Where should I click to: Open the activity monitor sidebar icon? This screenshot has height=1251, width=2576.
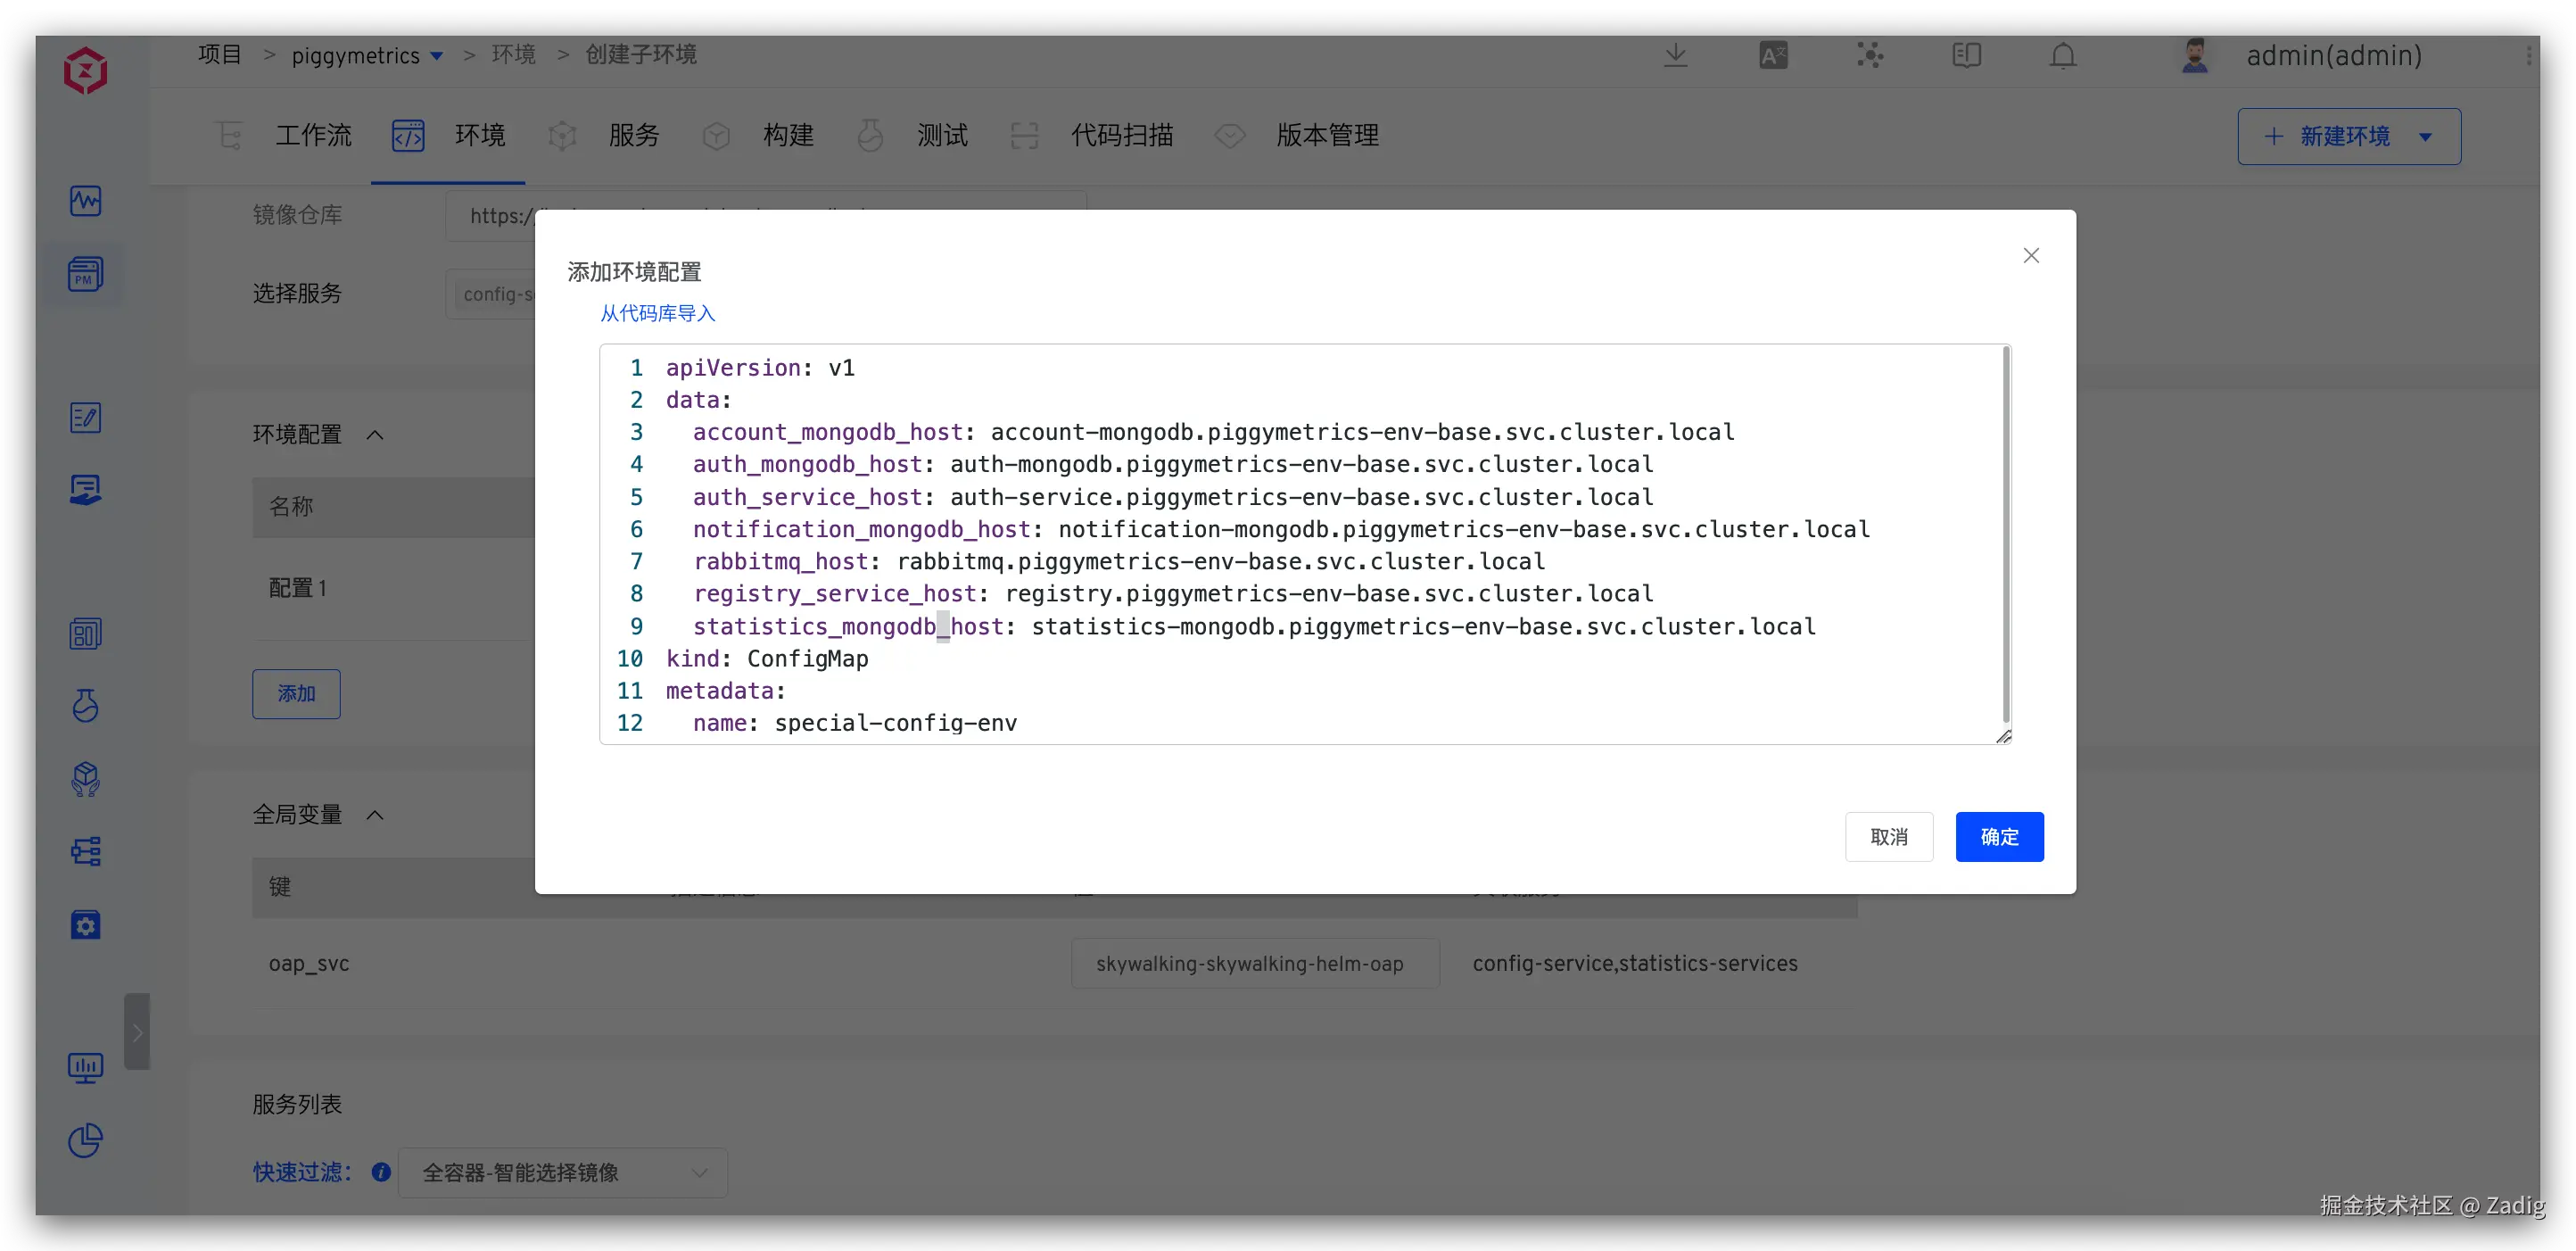pyautogui.click(x=86, y=201)
